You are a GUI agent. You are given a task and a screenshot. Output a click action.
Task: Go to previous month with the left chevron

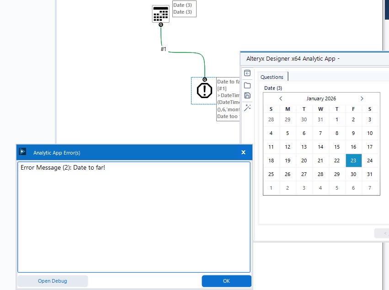click(280, 98)
